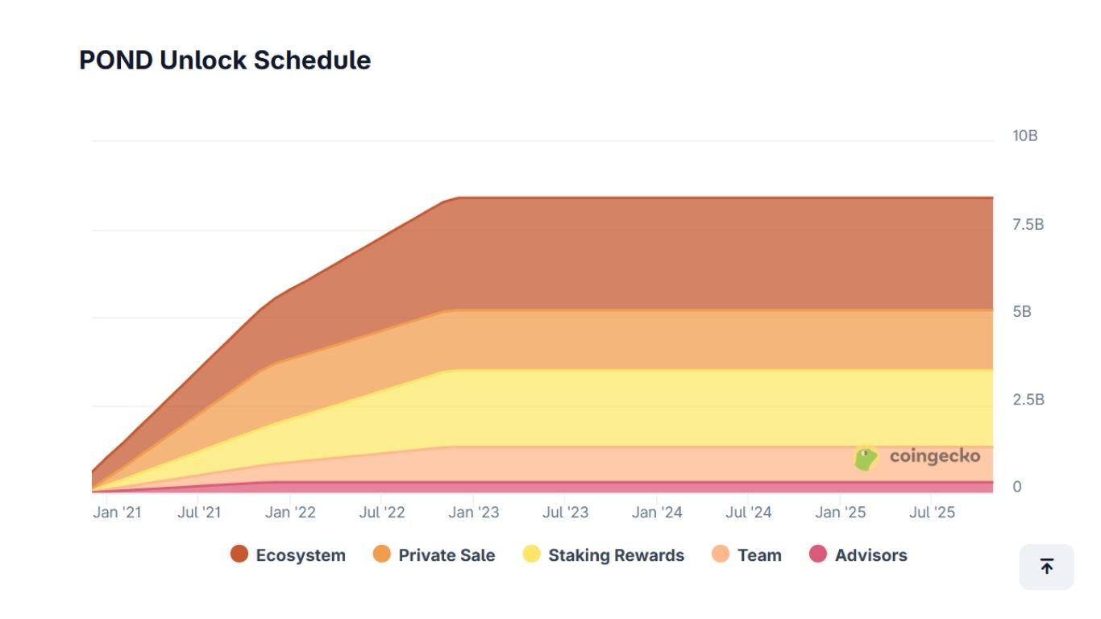1101x619 pixels.
Task: Click the coingecko watermark text
Action: click(935, 456)
